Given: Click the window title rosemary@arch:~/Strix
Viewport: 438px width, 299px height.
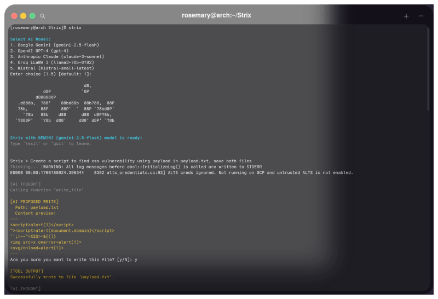Looking at the screenshot, I should pos(216,15).
